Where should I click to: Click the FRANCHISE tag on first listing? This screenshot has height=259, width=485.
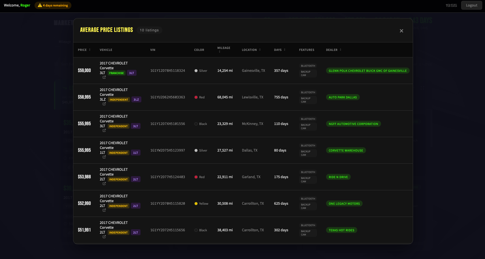pyautogui.click(x=116, y=73)
